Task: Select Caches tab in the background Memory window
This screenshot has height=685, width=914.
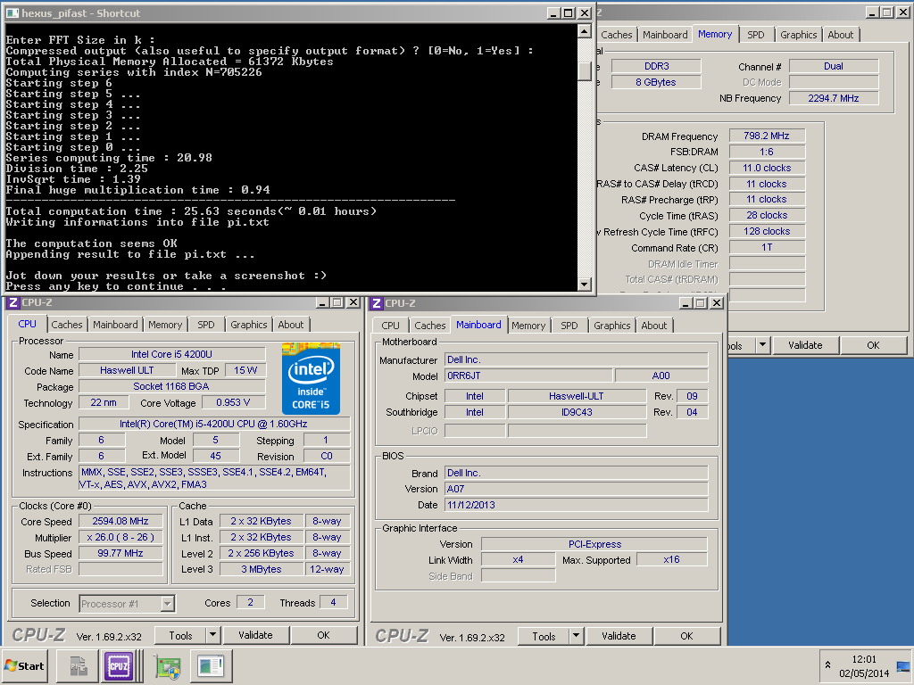Action: pyautogui.click(x=616, y=35)
